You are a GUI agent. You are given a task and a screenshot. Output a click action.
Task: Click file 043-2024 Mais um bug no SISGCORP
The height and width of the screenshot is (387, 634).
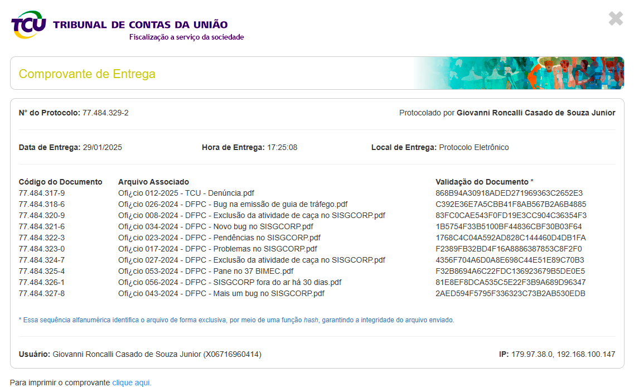click(221, 293)
